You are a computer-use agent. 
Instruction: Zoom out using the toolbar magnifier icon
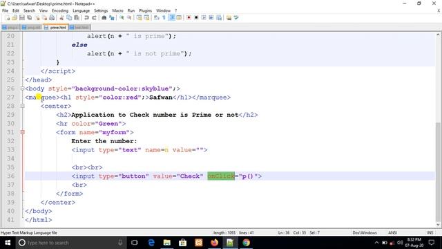(129, 18)
